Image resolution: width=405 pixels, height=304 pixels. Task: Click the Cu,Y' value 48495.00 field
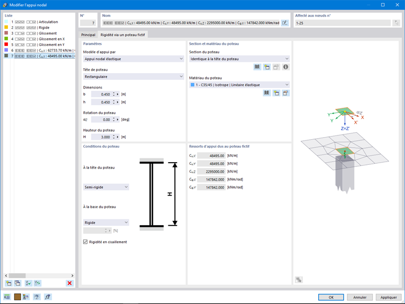pyautogui.click(x=211, y=164)
